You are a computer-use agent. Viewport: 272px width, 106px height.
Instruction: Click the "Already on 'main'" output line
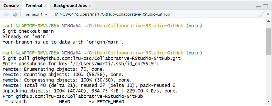point(25,37)
